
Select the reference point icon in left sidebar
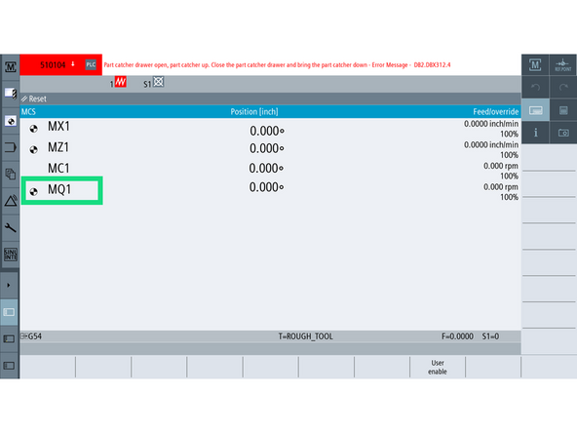11,121
